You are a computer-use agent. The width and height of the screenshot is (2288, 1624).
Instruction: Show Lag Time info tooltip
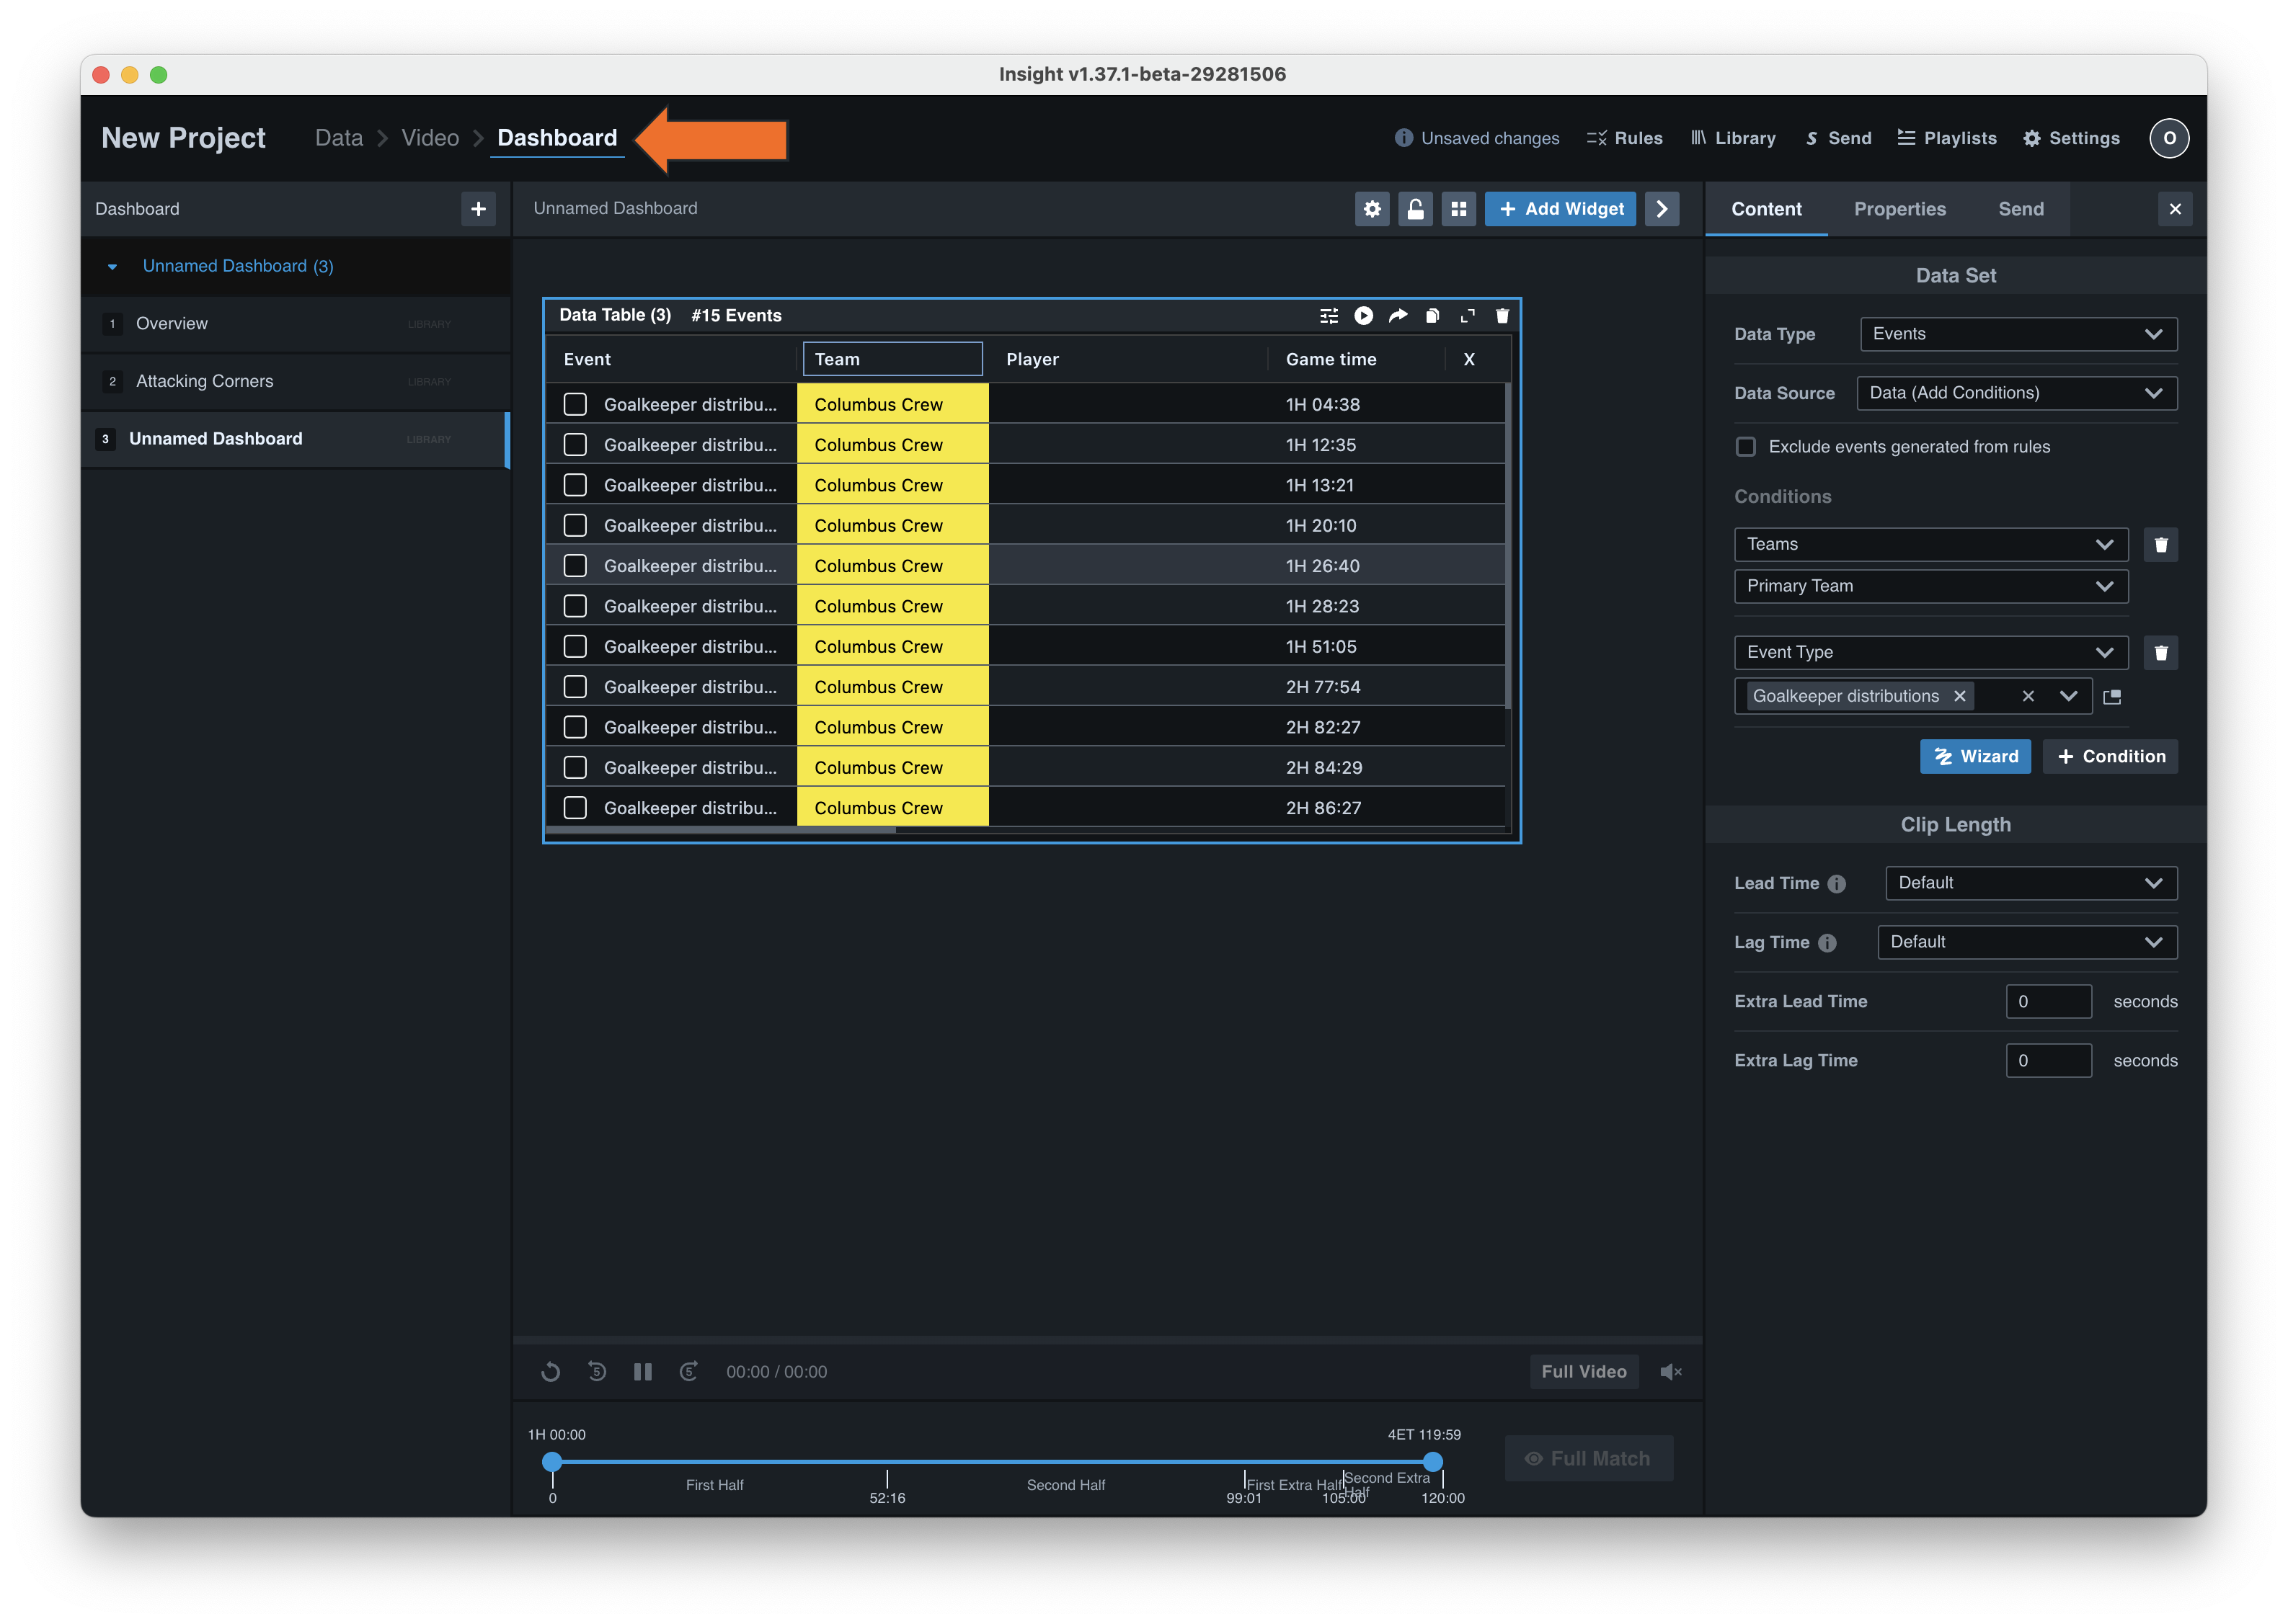pos(1828,943)
